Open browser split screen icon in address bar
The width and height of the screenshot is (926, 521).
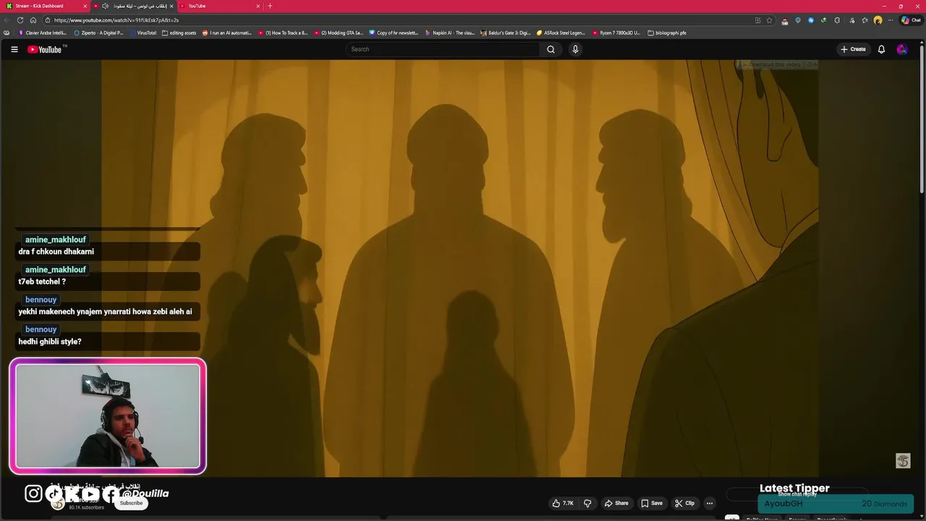tap(758, 20)
